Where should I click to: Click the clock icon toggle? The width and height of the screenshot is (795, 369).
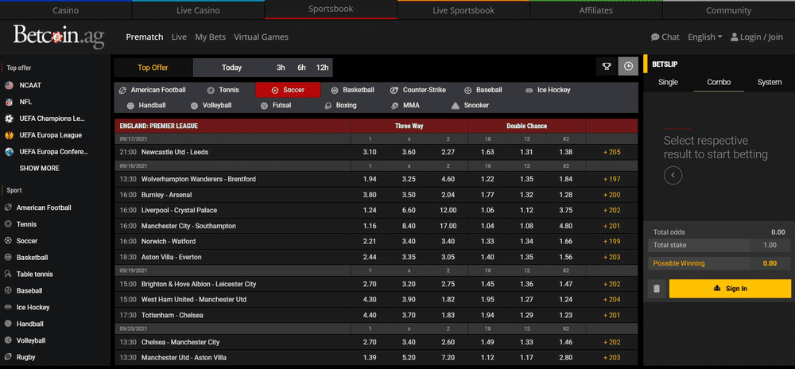(x=628, y=66)
